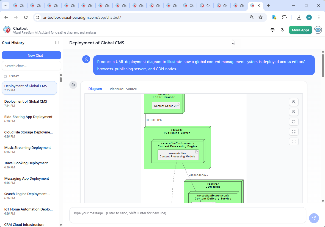Toggle dark mode with the moon icon
325x227 pixels.
point(282,30)
